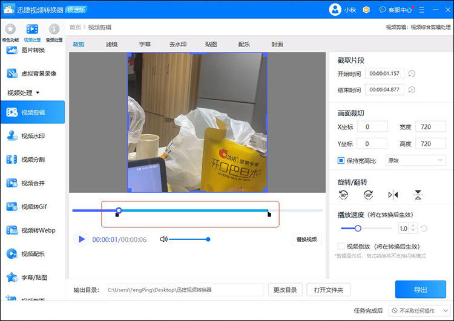Screen dimensions: 454x321
Task: Reset playback speed icon
Action: 424,229
